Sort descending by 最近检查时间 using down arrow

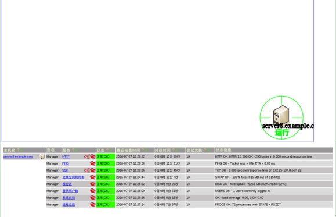tap(146, 150)
